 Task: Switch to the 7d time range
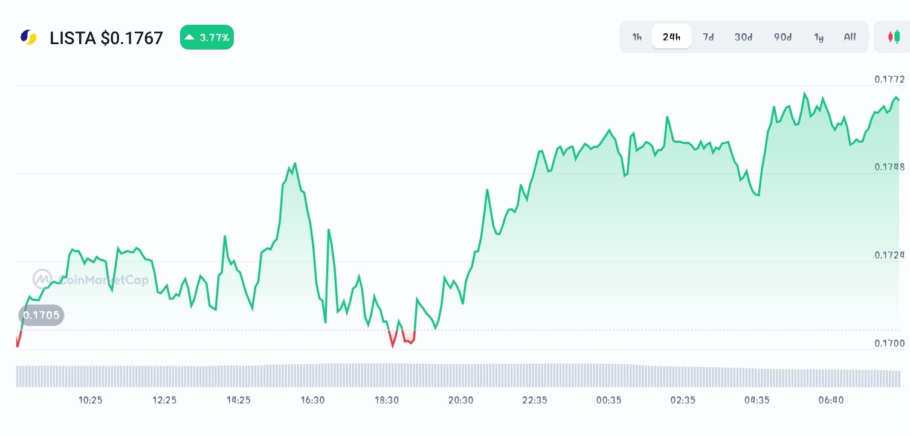[708, 37]
